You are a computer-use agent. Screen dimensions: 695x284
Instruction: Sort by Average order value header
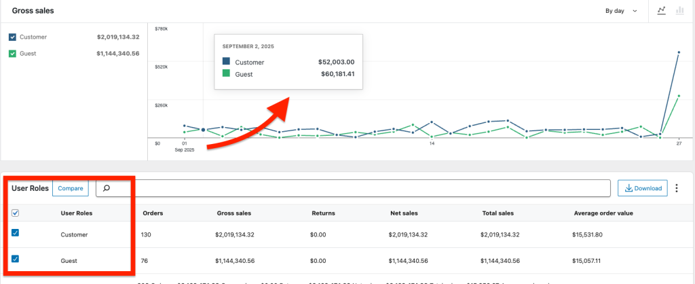click(x=603, y=213)
